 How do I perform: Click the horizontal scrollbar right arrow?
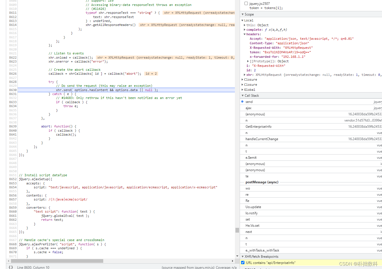pyautogui.click(x=232, y=261)
